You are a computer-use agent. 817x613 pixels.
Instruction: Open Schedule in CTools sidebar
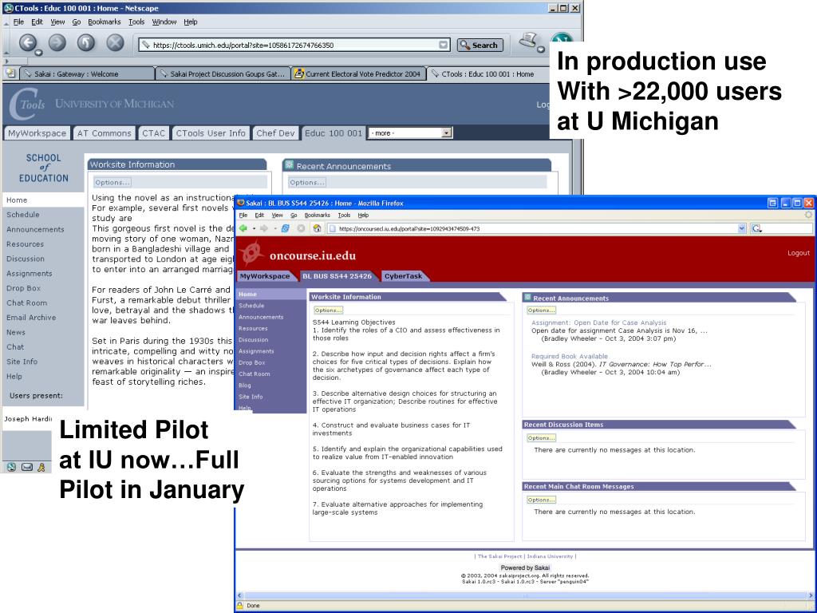[x=23, y=214]
